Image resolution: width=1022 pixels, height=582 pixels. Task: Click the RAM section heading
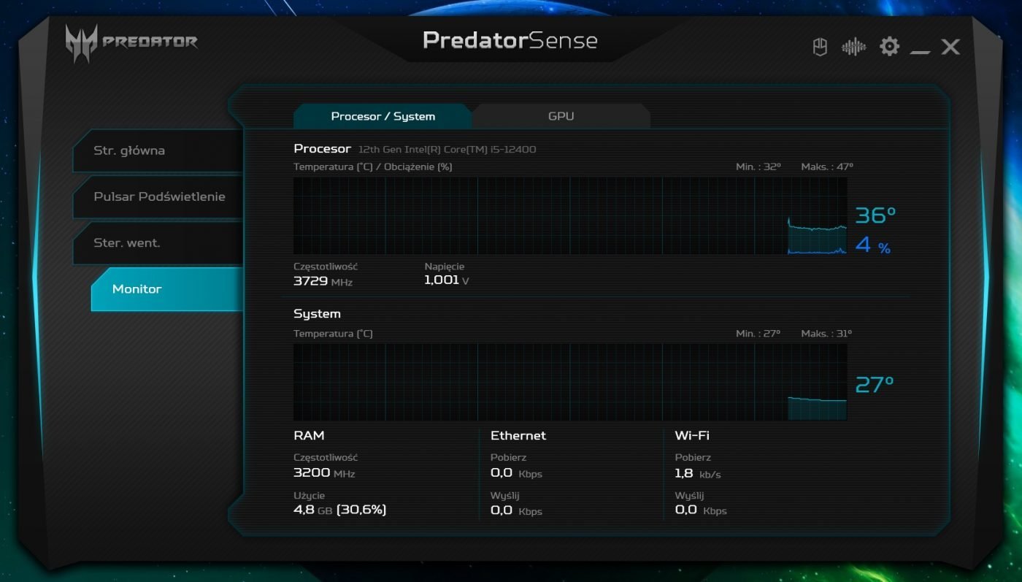pos(309,435)
